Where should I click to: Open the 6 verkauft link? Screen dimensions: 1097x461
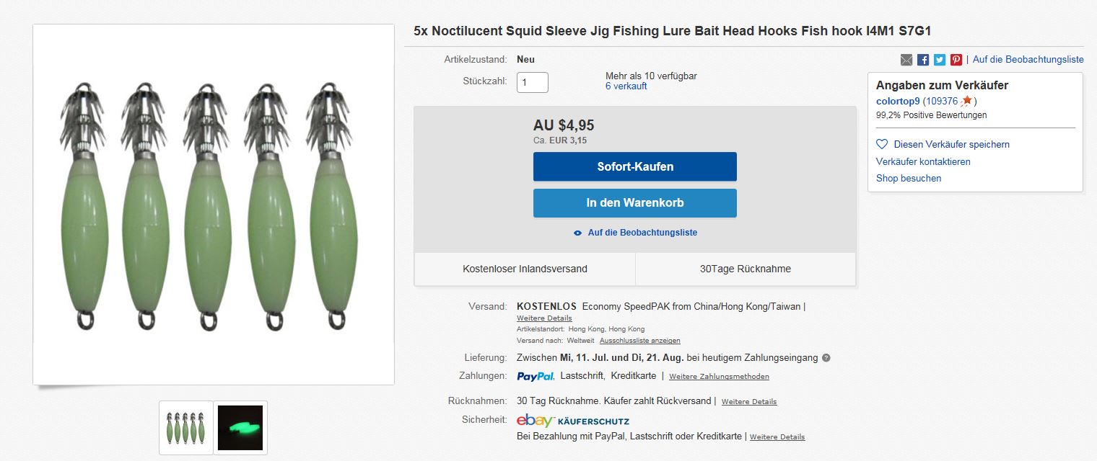click(626, 86)
